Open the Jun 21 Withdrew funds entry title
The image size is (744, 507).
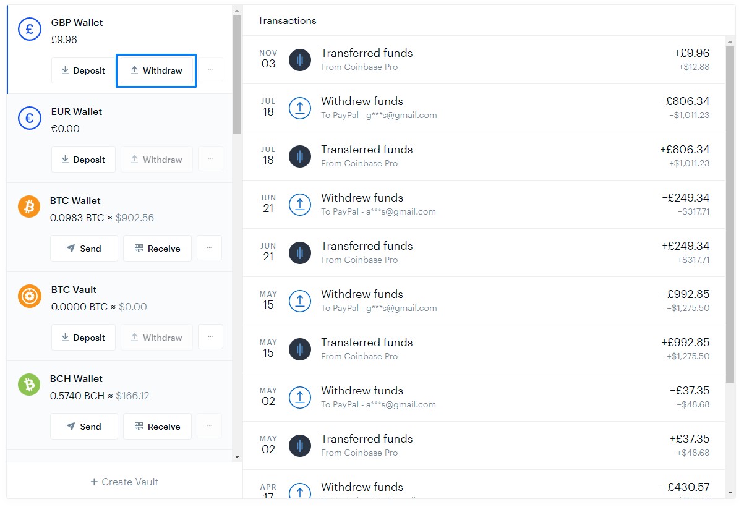click(362, 198)
